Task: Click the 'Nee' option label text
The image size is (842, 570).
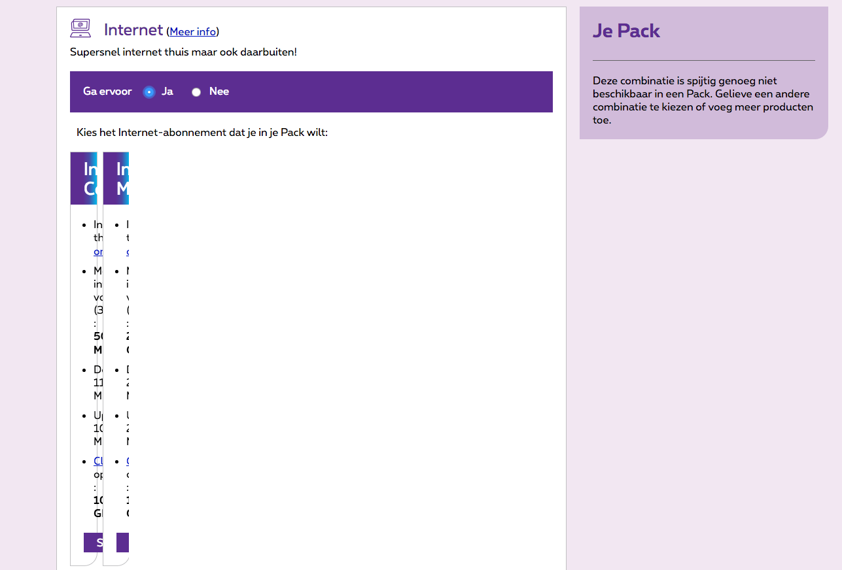Action: pos(219,92)
